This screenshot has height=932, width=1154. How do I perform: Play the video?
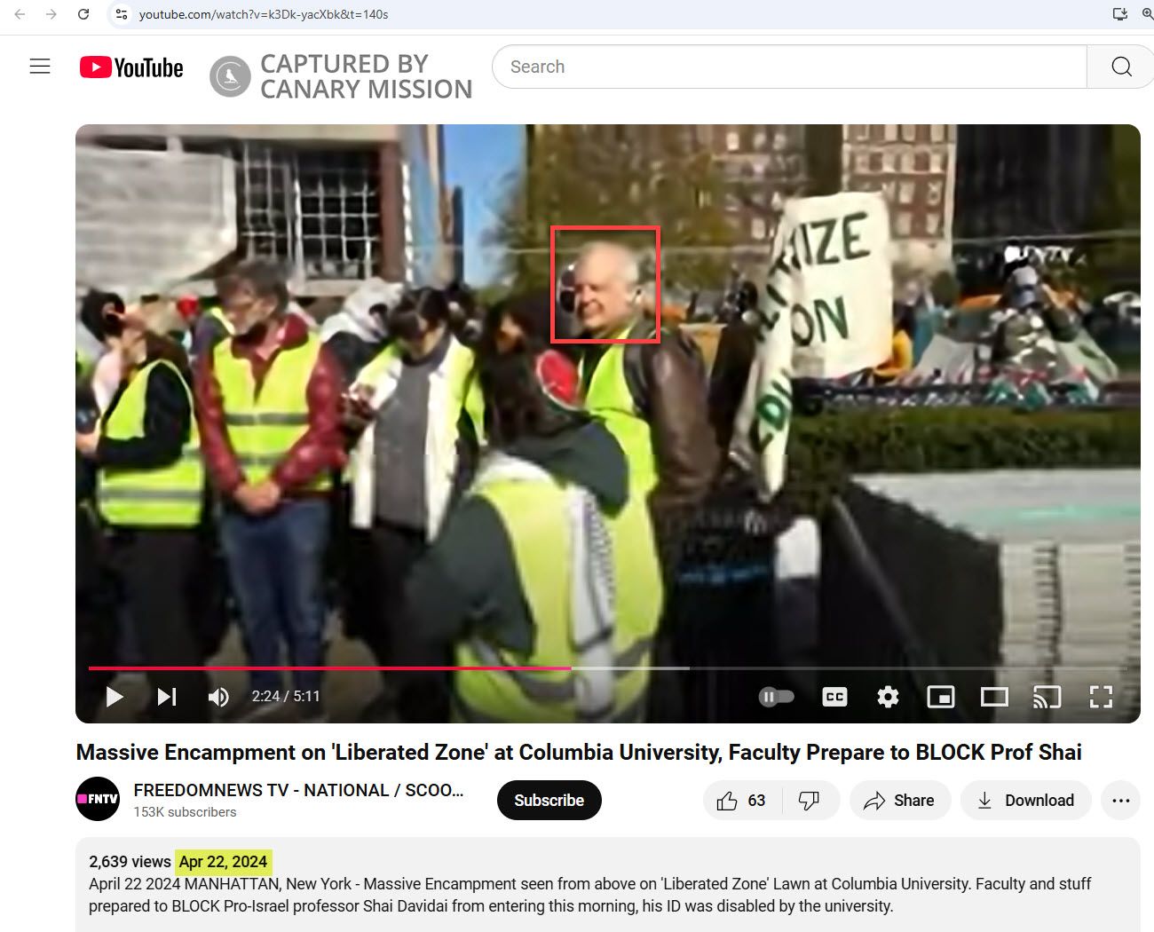pyautogui.click(x=115, y=697)
